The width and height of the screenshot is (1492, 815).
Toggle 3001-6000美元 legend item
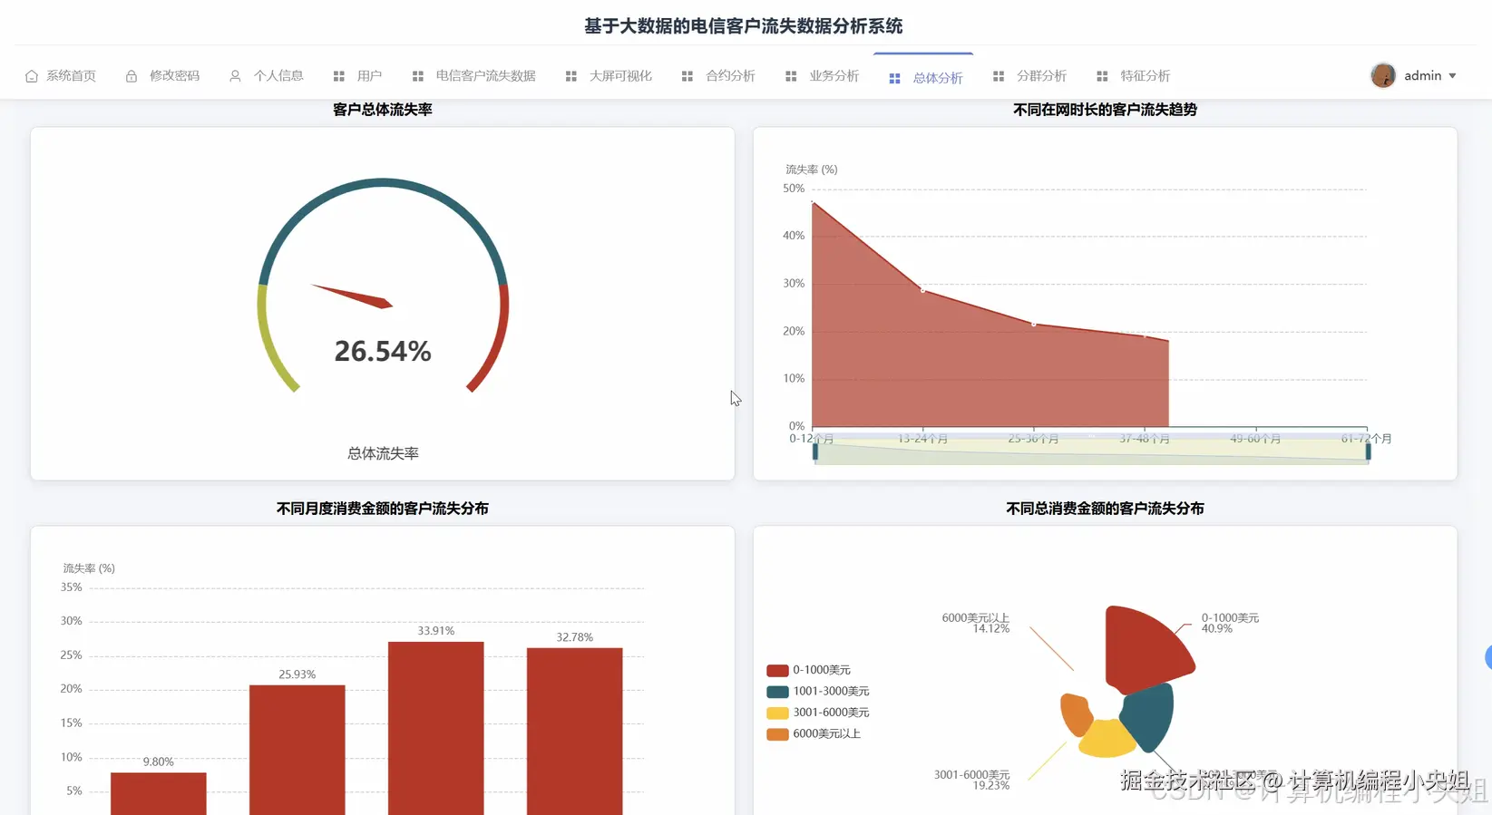coord(818,713)
